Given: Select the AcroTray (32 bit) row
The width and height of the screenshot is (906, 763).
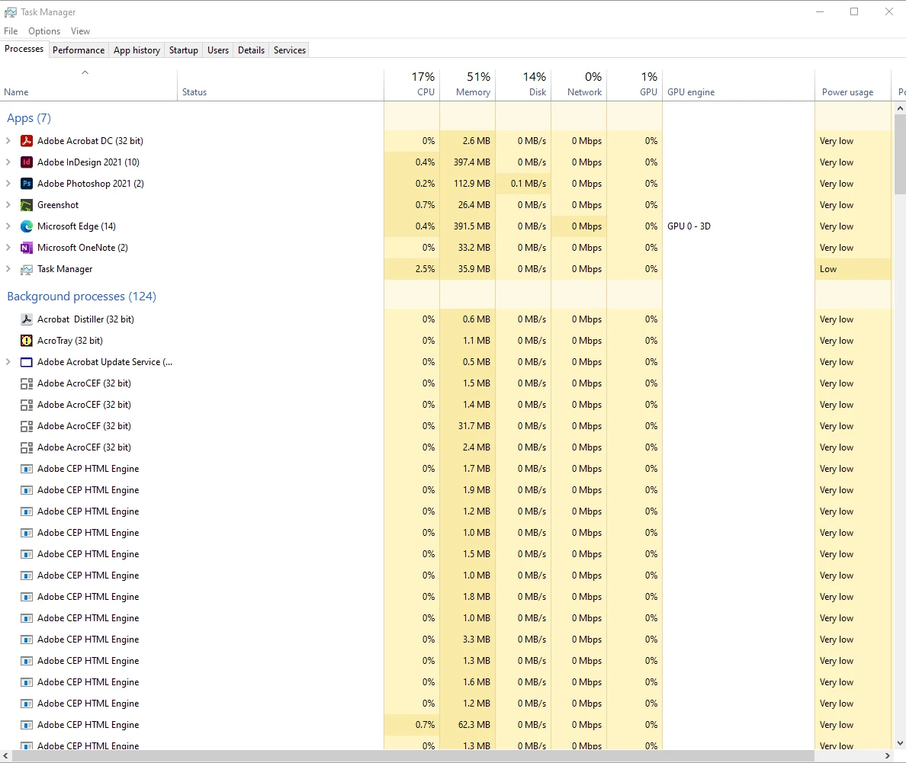Looking at the screenshot, I should (445, 341).
